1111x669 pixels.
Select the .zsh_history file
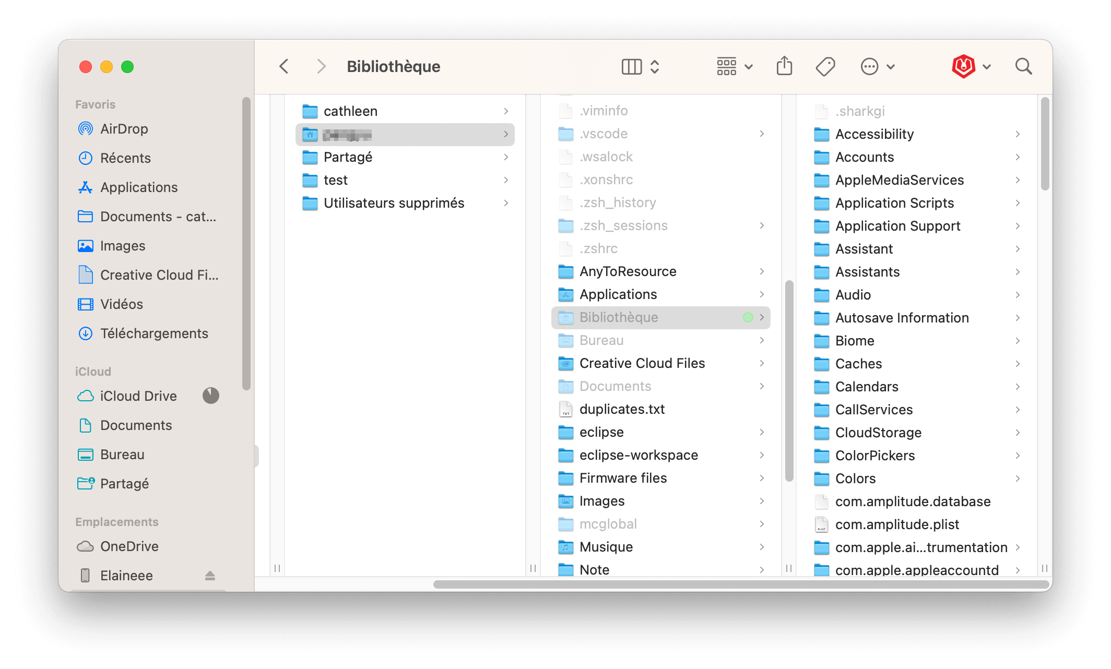(x=661, y=202)
